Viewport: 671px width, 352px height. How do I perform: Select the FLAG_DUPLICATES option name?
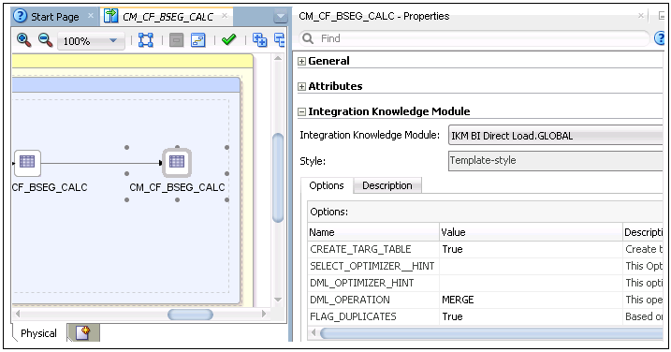pyautogui.click(x=353, y=316)
